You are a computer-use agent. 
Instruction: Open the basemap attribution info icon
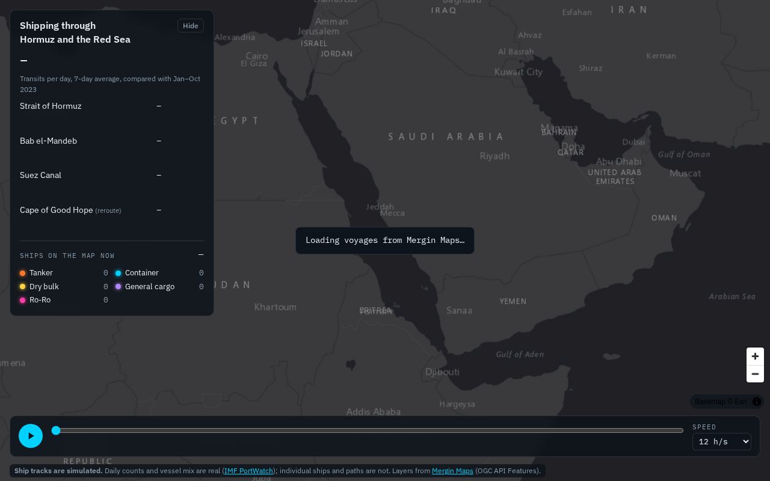pos(757,402)
